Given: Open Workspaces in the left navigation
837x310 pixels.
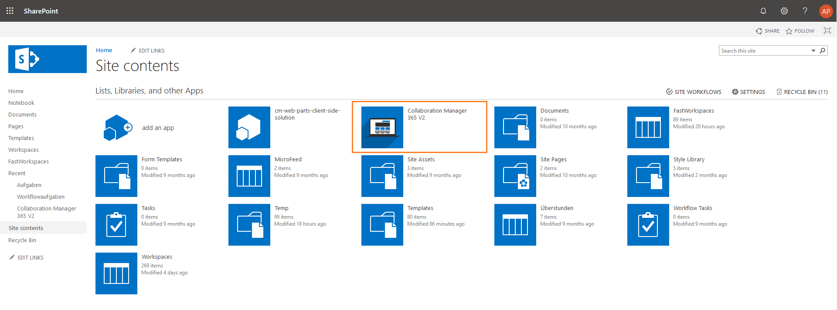Looking at the screenshot, I should click(24, 150).
